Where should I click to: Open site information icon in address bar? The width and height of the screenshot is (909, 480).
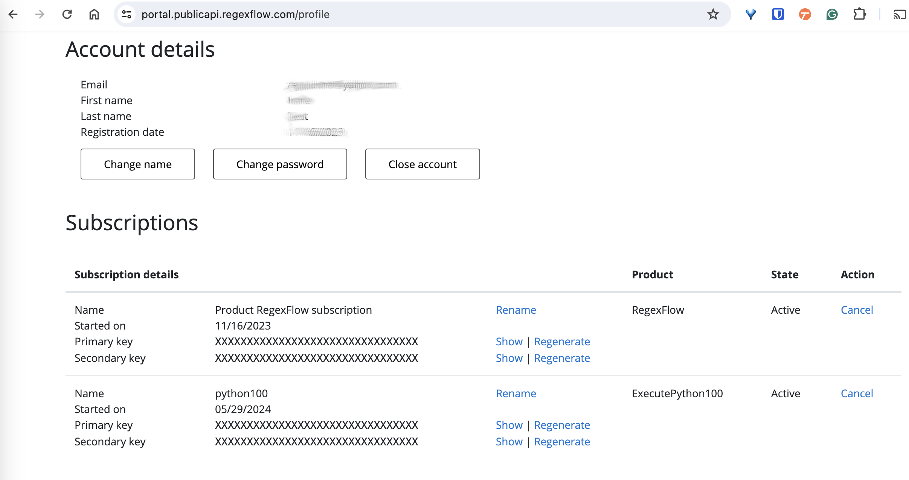[127, 14]
